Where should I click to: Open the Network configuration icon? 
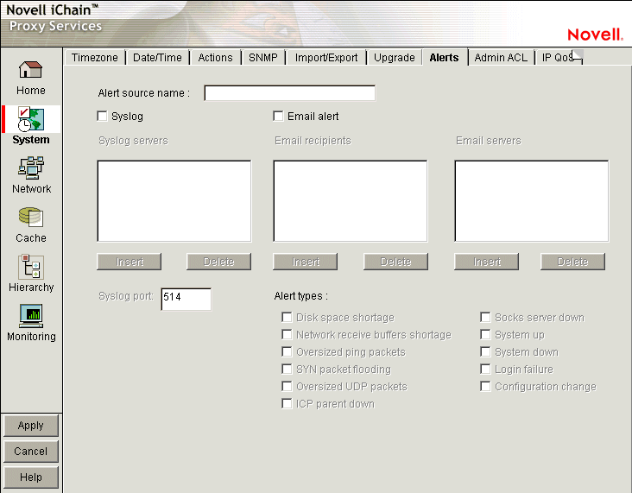click(30, 167)
